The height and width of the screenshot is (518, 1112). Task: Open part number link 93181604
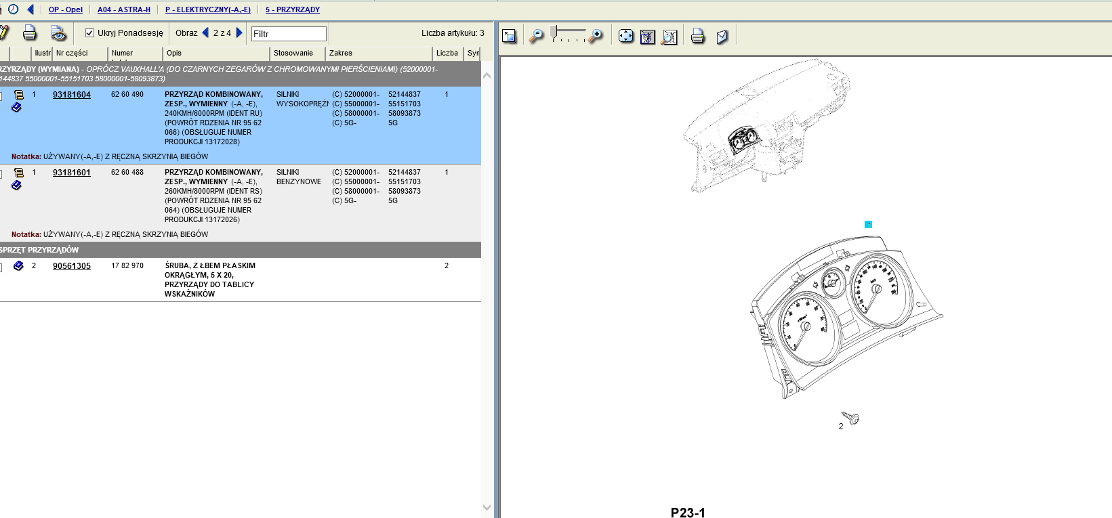tap(71, 95)
